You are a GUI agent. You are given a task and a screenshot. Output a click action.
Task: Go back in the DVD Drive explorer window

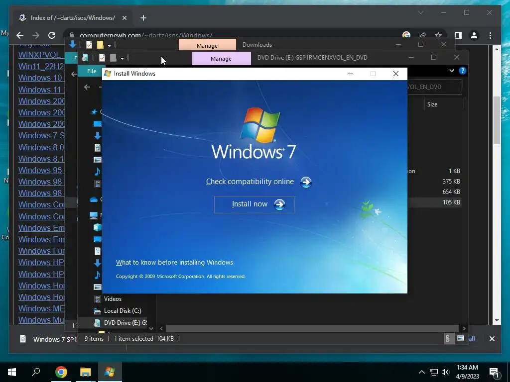[87, 87]
